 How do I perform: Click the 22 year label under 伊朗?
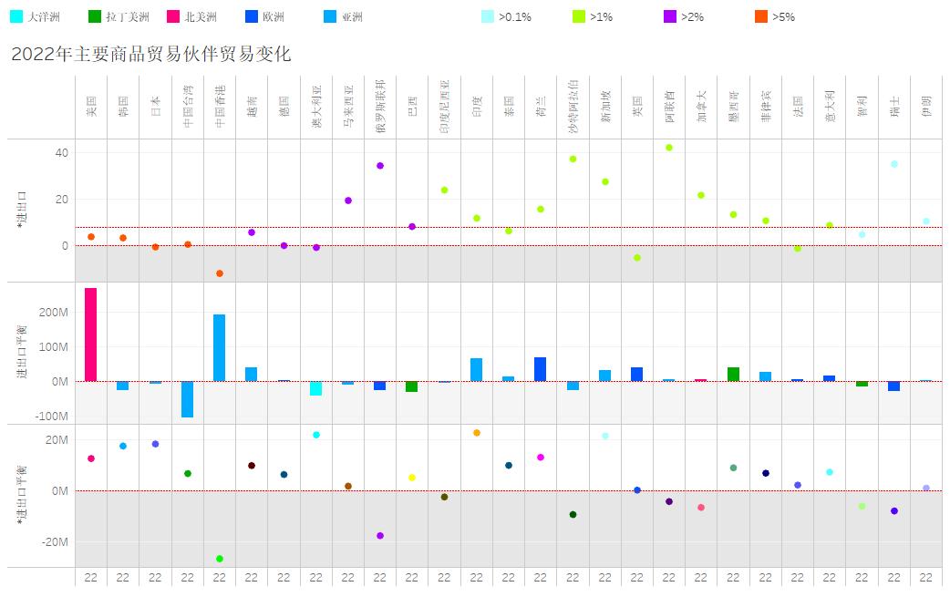tap(925, 578)
